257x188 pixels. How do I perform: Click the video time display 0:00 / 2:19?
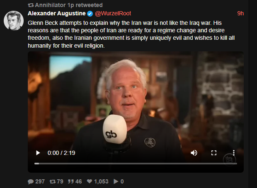61,153
